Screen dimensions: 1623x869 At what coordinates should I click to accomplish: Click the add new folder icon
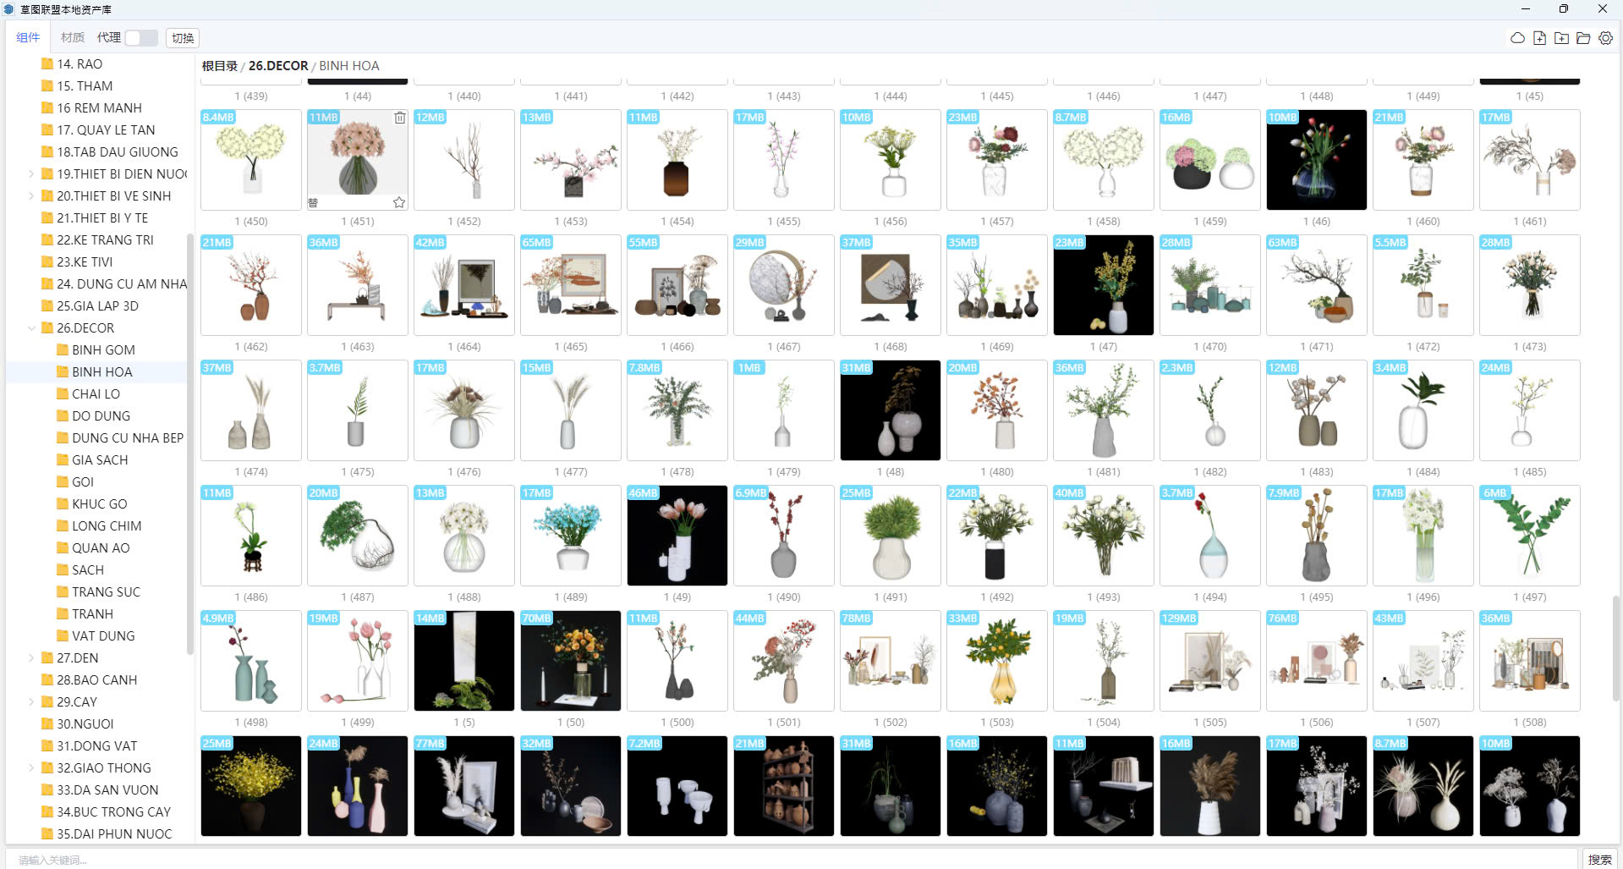(x=1561, y=38)
